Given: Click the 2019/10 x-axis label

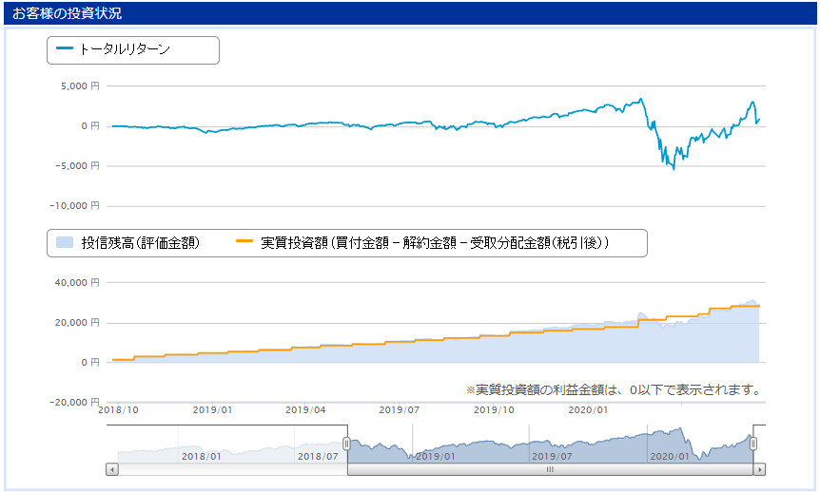Looking at the screenshot, I should click(494, 410).
